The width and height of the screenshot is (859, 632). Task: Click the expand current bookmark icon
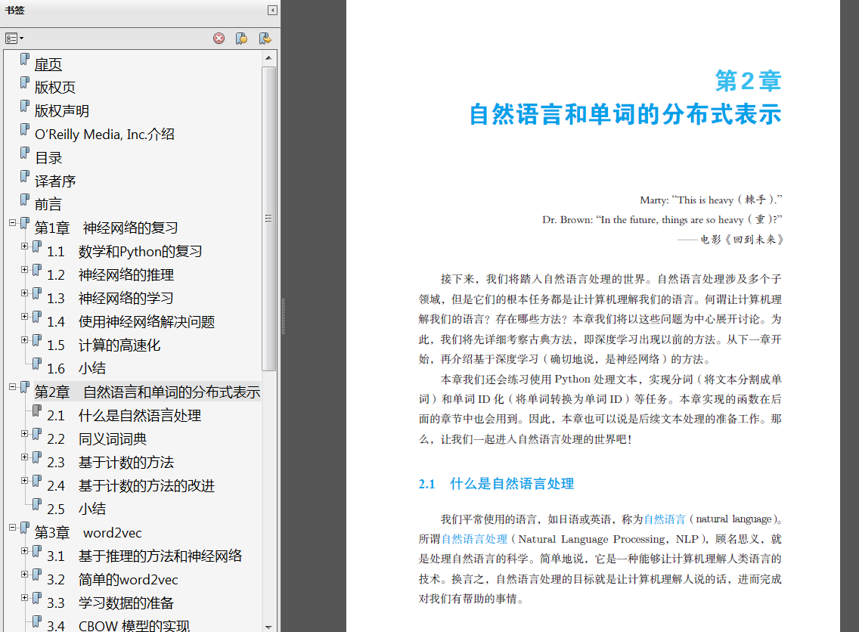(265, 39)
